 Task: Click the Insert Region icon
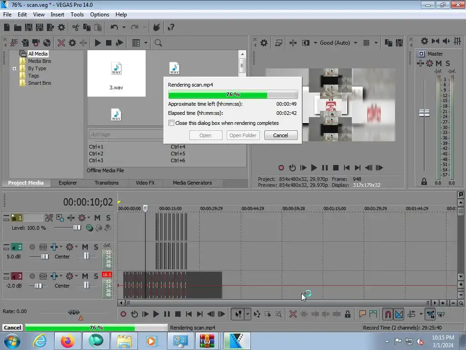(373, 314)
